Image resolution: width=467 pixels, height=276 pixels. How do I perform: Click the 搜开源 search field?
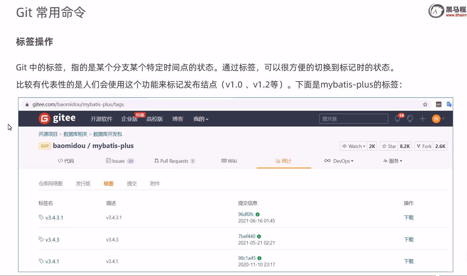(353, 119)
